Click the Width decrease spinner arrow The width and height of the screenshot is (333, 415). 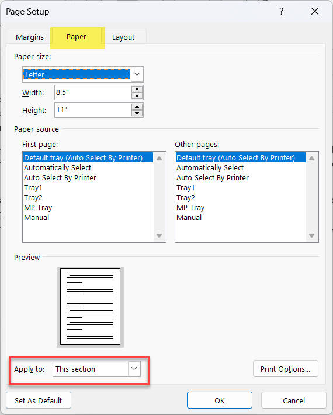pyautogui.click(x=137, y=96)
